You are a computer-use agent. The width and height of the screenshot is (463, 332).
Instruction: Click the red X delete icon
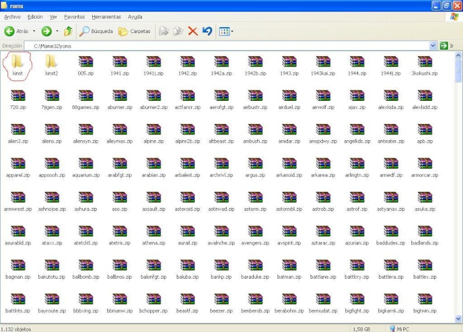click(x=193, y=31)
